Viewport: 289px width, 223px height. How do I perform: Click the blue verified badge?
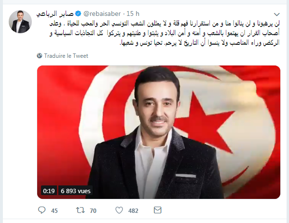point(78,13)
